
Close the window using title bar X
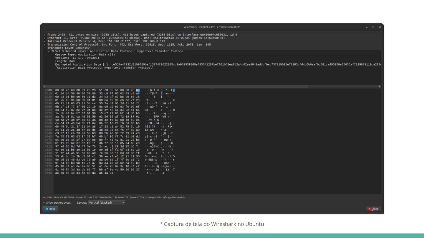coord(380,27)
